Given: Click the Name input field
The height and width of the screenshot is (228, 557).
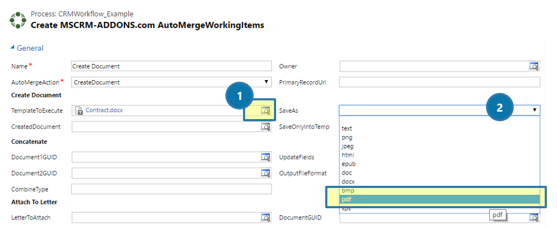Looking at the screenshot, I should click(171, 66).
